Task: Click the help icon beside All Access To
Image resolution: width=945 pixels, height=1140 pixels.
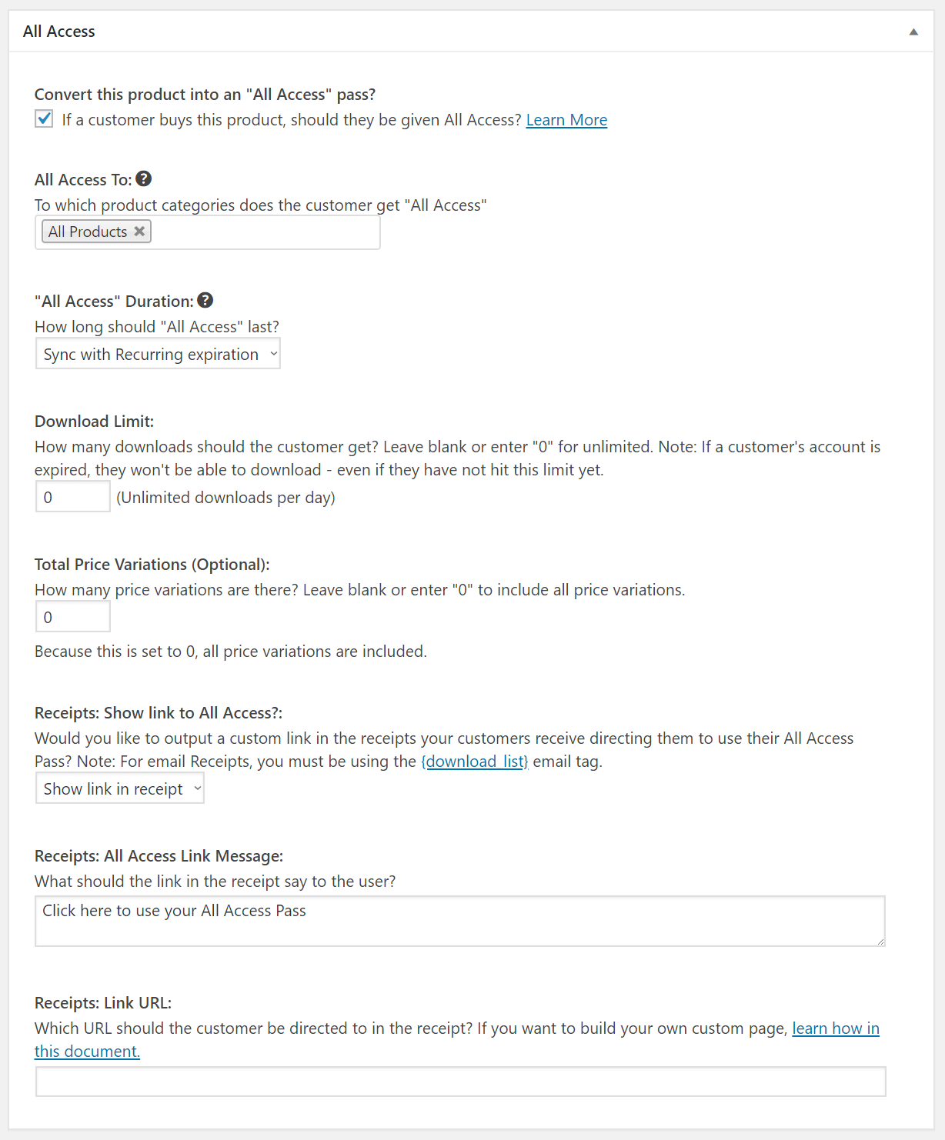Action: click(144, 179)
